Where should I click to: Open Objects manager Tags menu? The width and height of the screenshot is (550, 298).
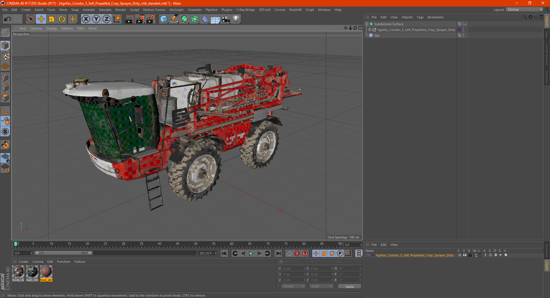pos(420,17)
